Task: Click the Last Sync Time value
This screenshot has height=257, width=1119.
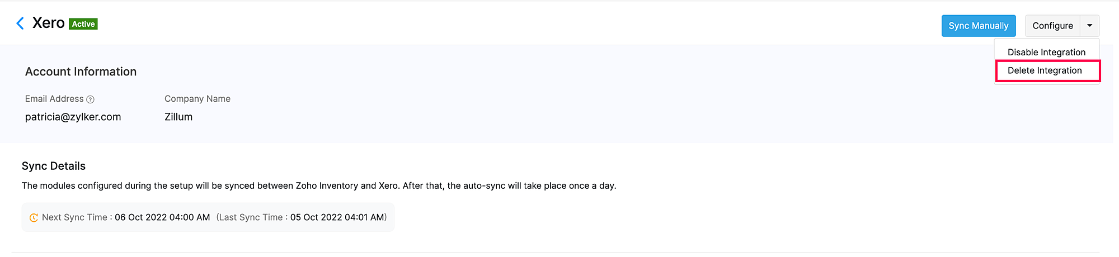Action: click(x=337, y=217)
